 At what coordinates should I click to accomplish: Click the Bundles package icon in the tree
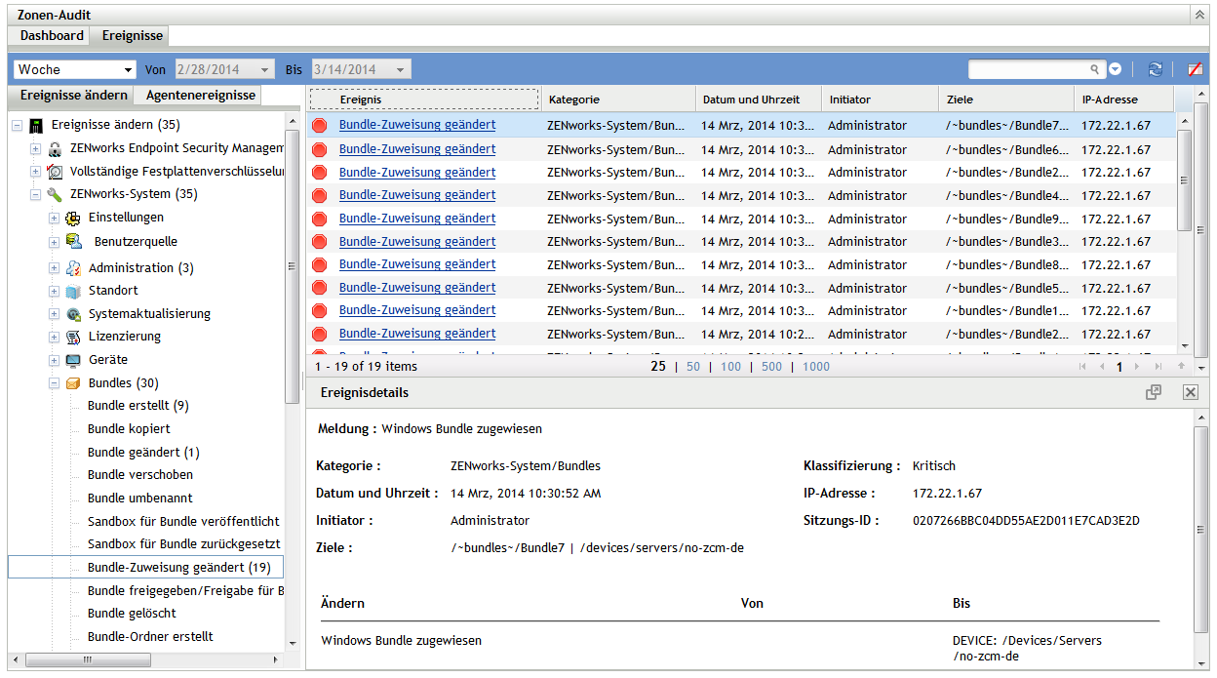pyautogui.click(x=73, y=383)
